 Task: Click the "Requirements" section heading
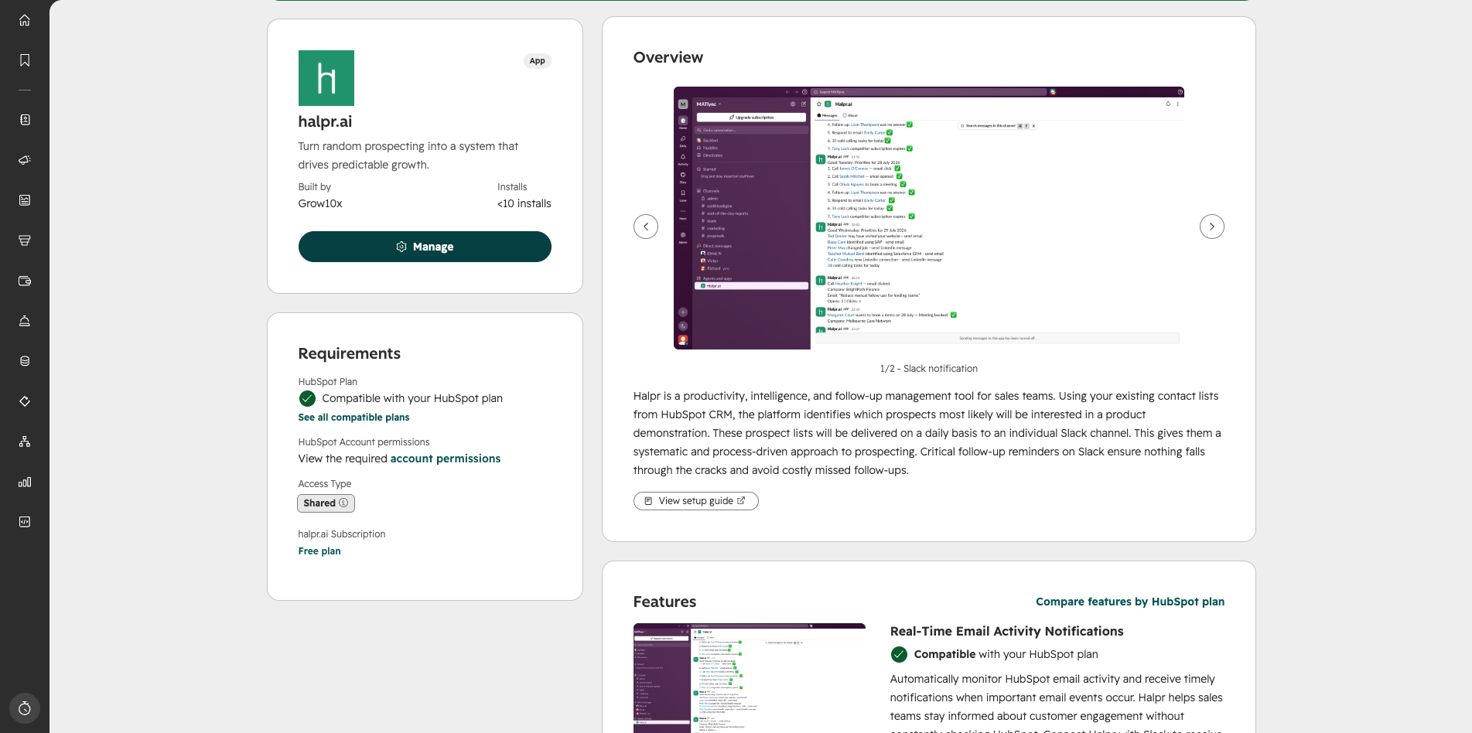[x=350, y=353]
